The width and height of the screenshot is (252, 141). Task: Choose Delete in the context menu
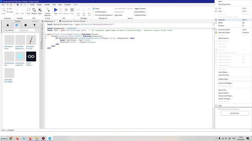tap(233, 23)
